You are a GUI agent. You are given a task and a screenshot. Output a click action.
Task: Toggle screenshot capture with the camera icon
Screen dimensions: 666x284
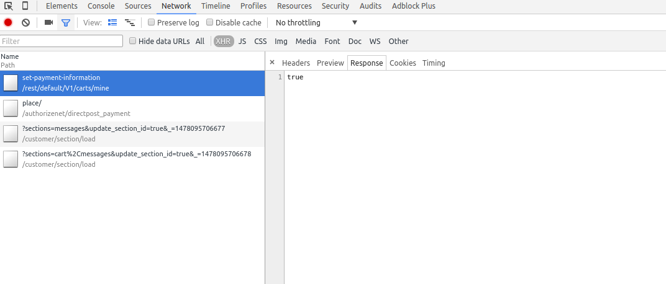[49, 22]
